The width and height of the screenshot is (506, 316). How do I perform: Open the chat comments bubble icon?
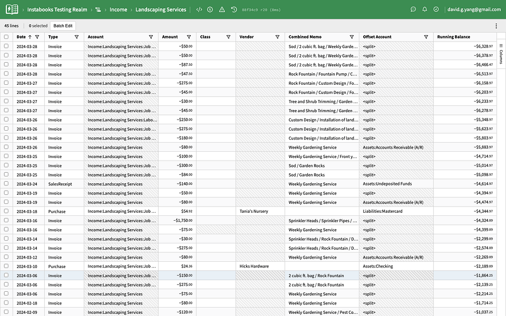coord(413,9)
